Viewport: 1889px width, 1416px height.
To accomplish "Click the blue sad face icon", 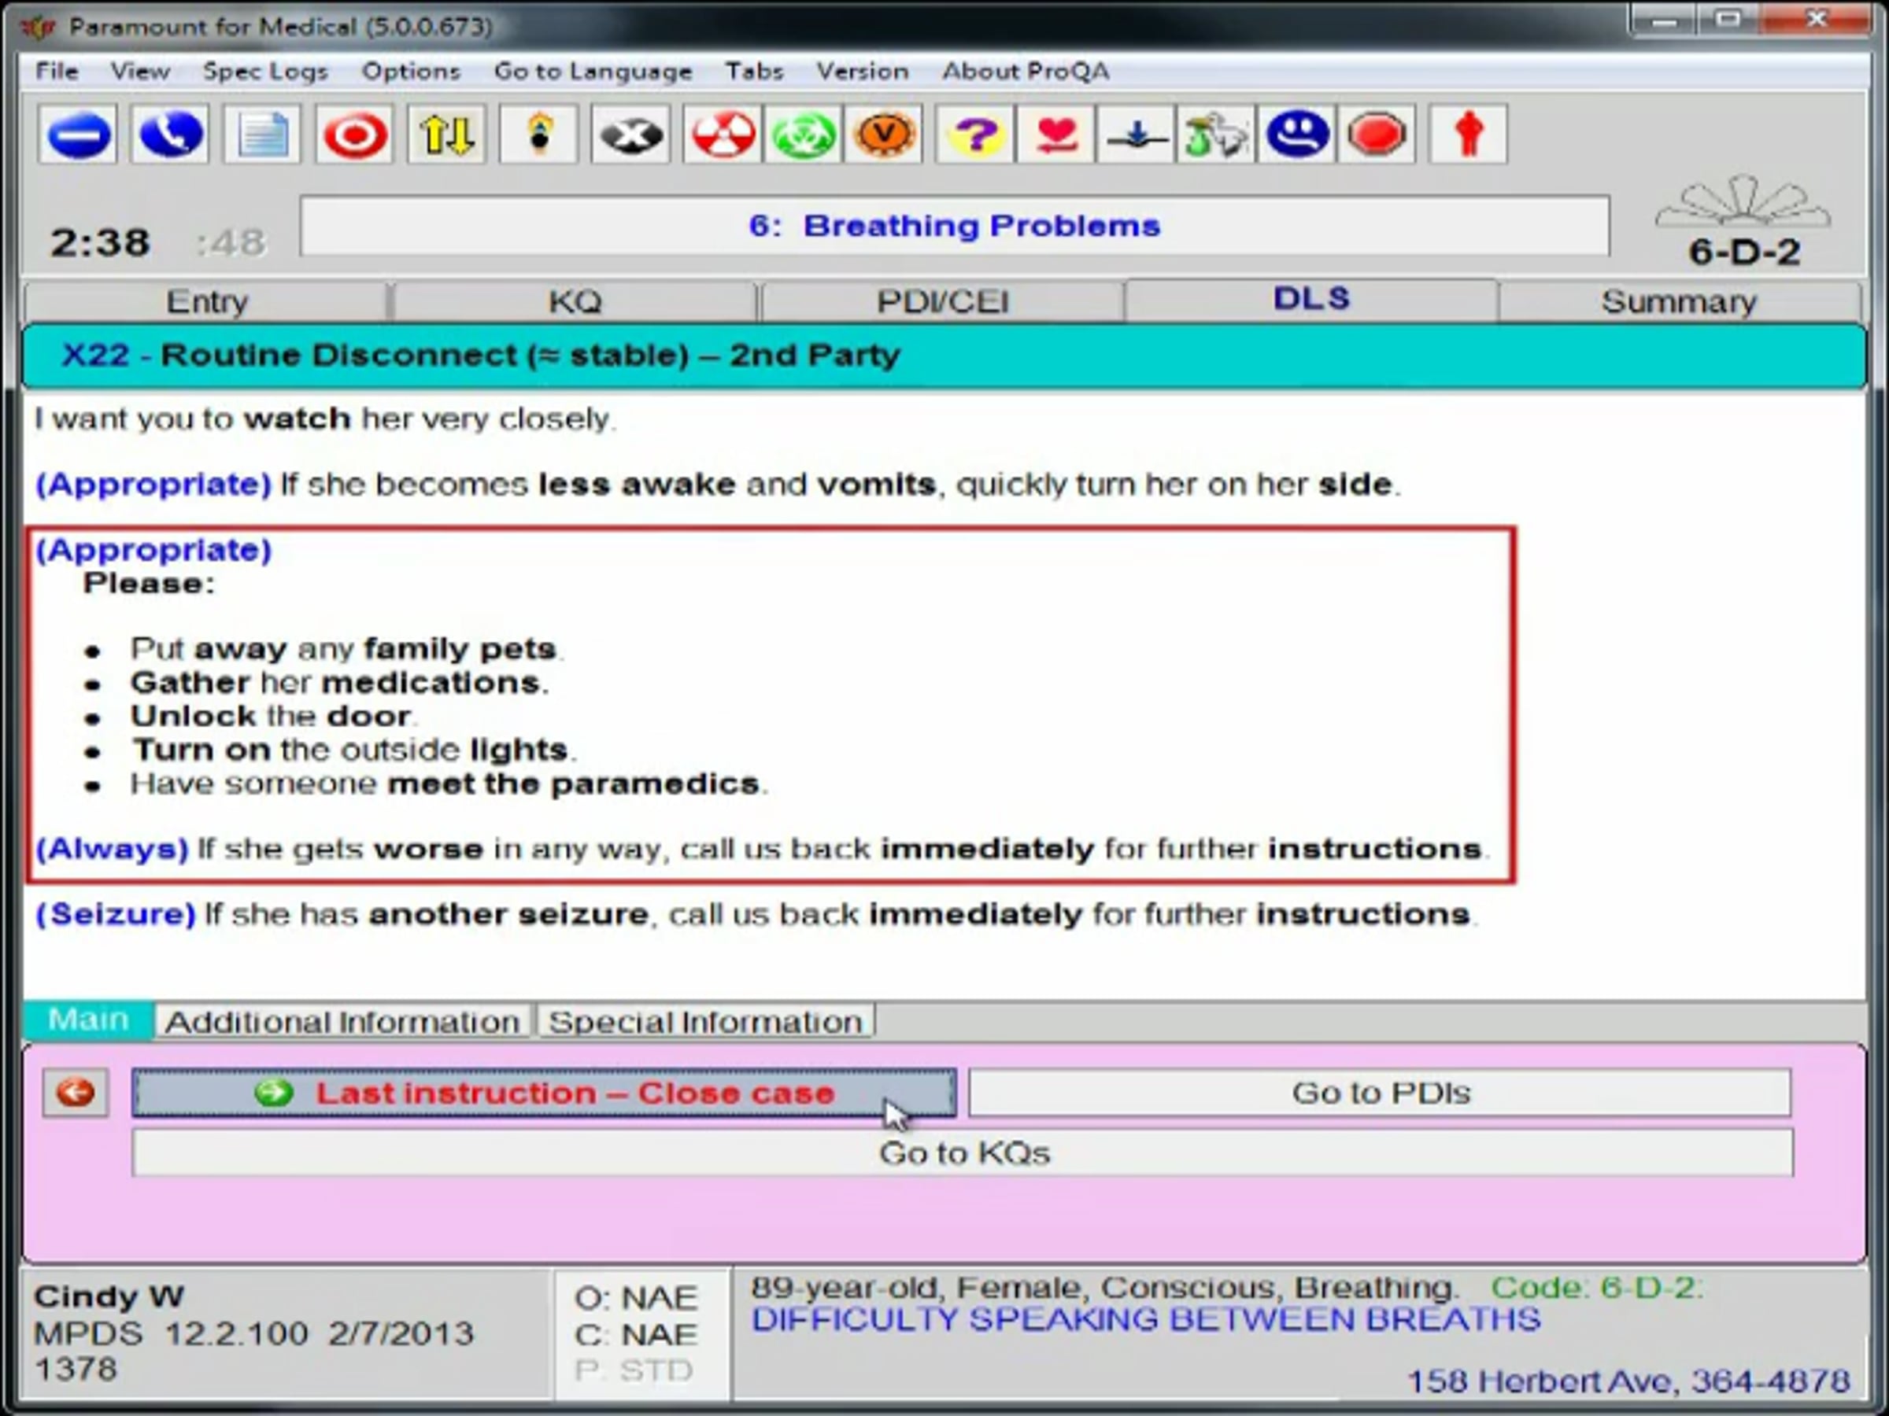I will 1296,134.
